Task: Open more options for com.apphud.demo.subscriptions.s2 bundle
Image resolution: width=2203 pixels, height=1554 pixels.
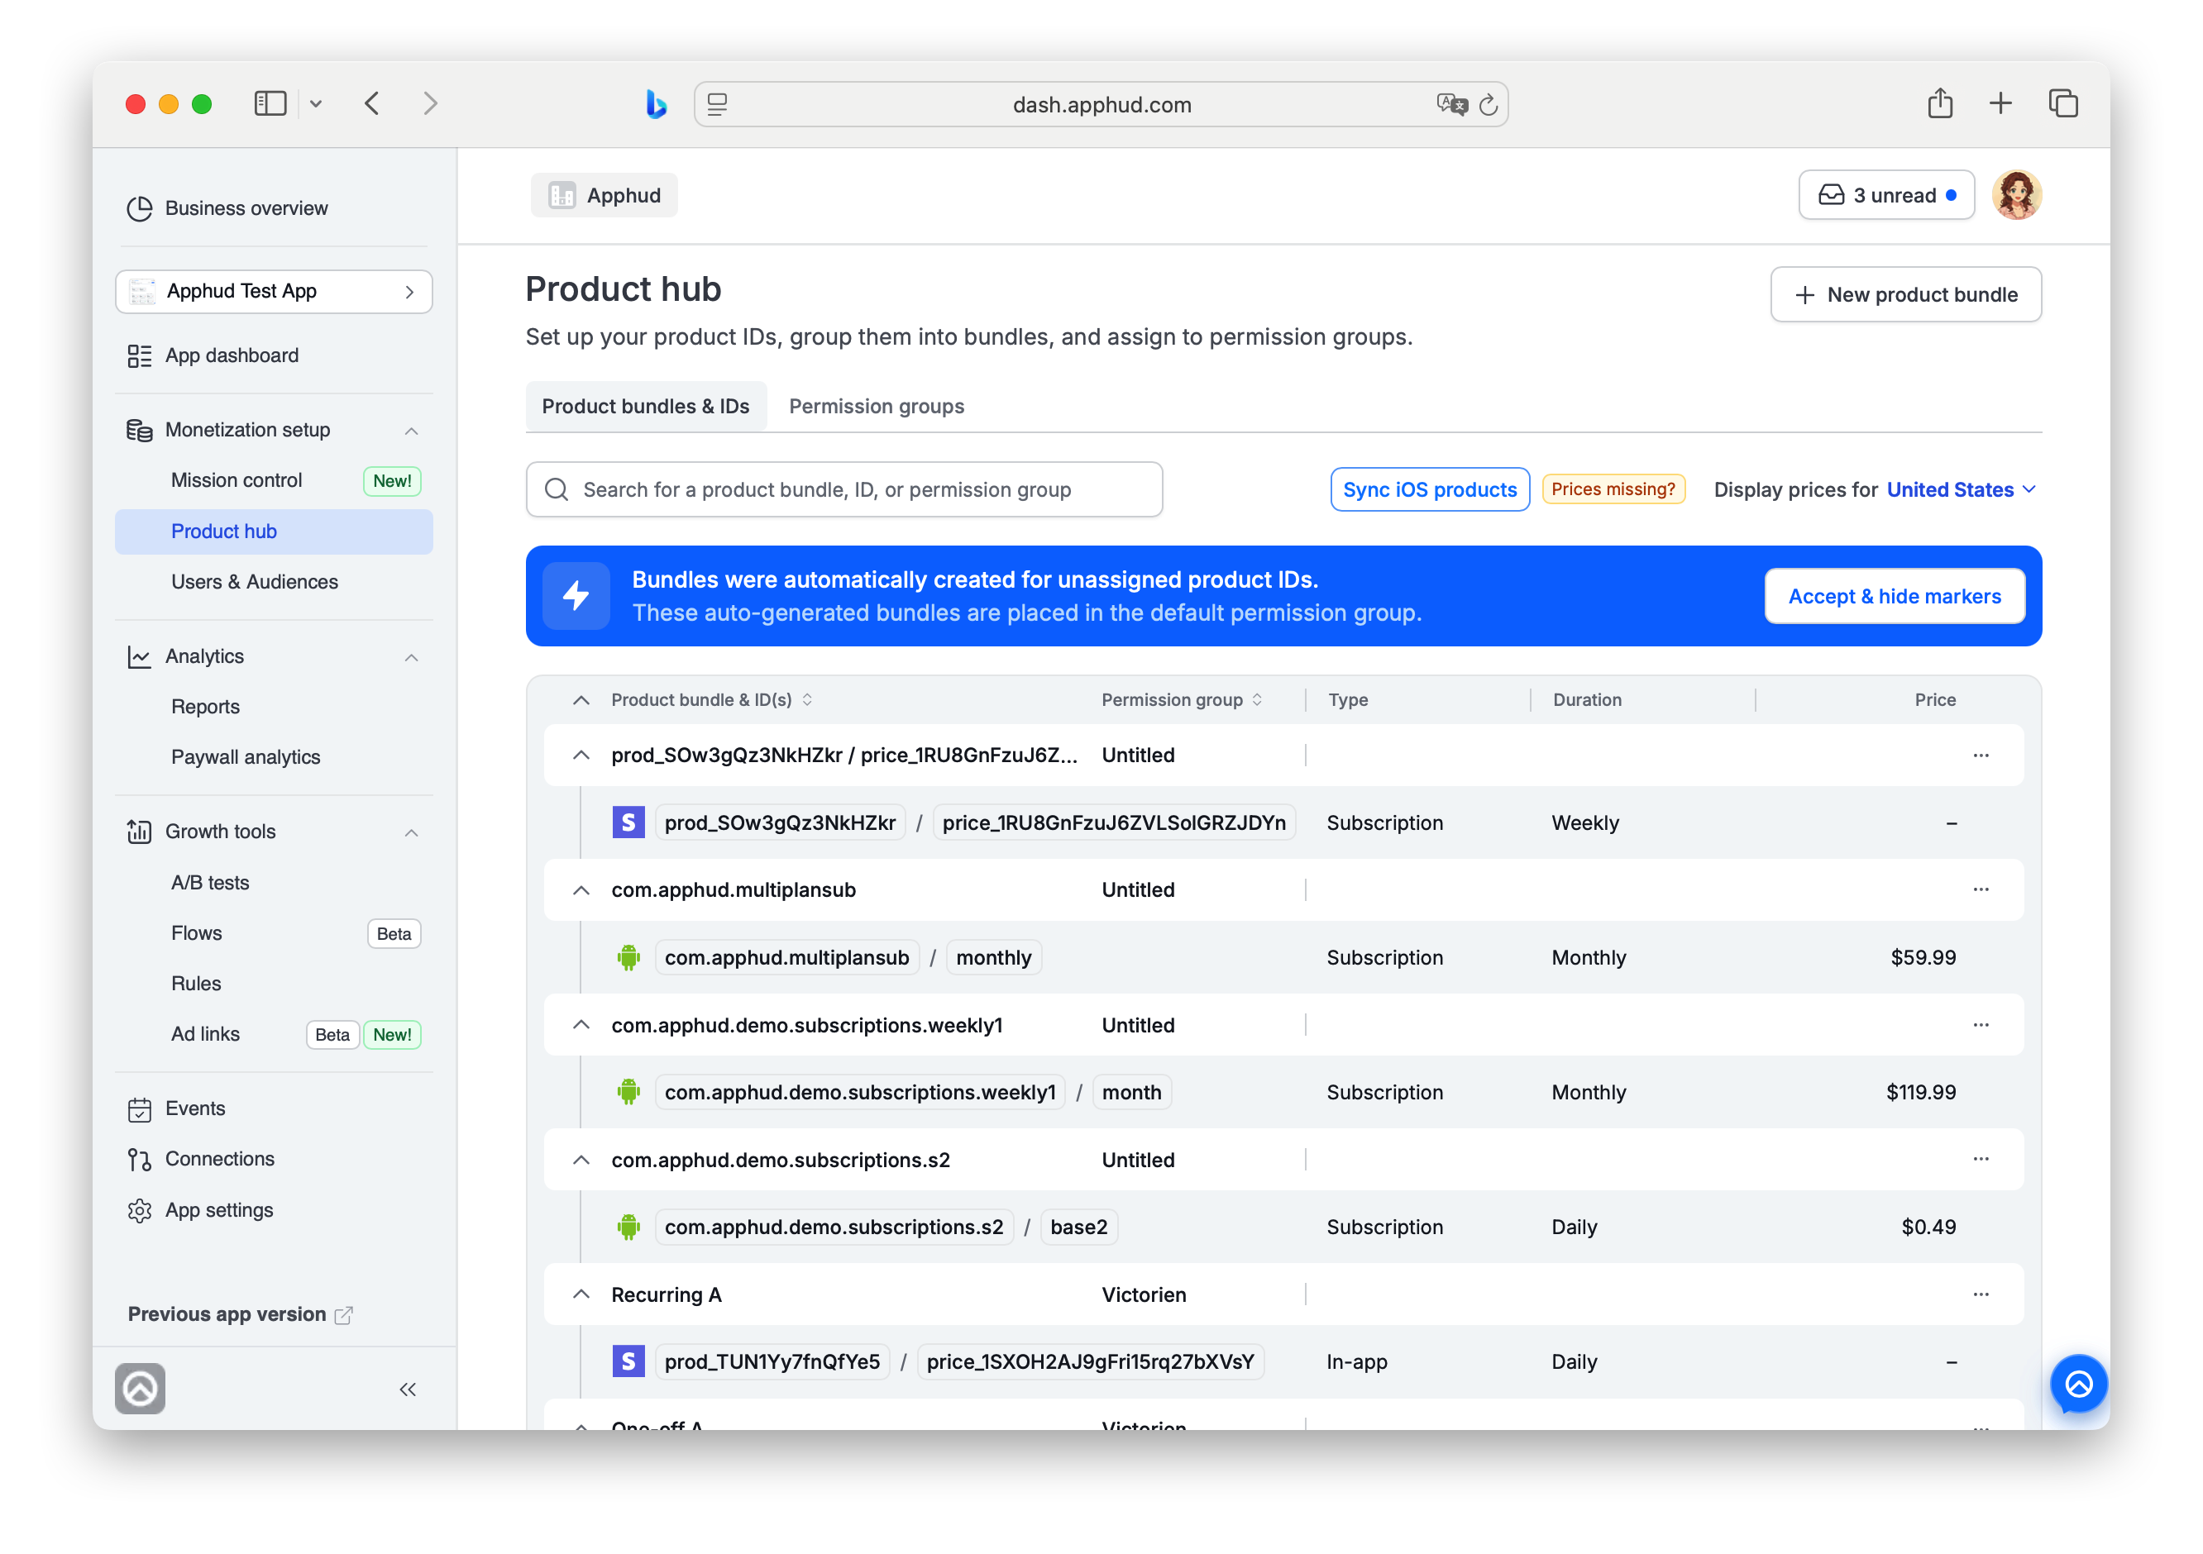Action: coord(1981,1160)
